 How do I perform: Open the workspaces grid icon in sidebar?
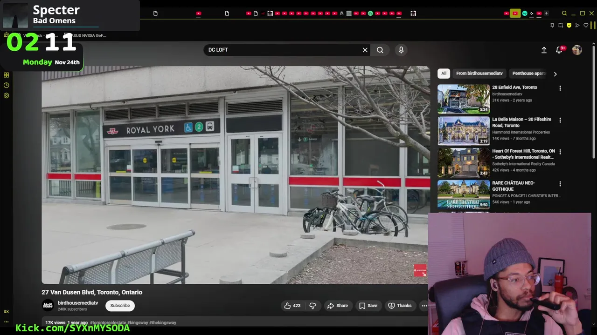[x=7, y=75]
